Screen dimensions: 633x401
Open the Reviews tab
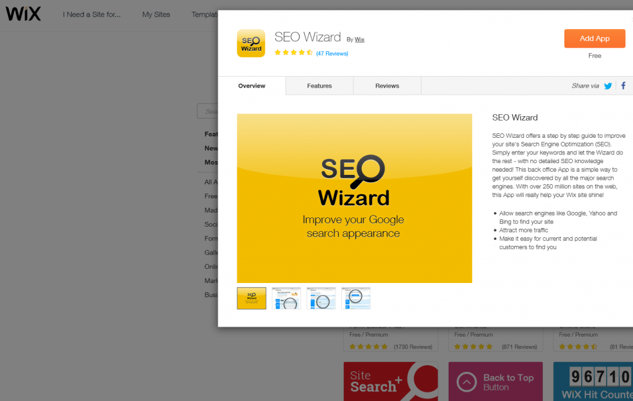click(x=387, y=85)
